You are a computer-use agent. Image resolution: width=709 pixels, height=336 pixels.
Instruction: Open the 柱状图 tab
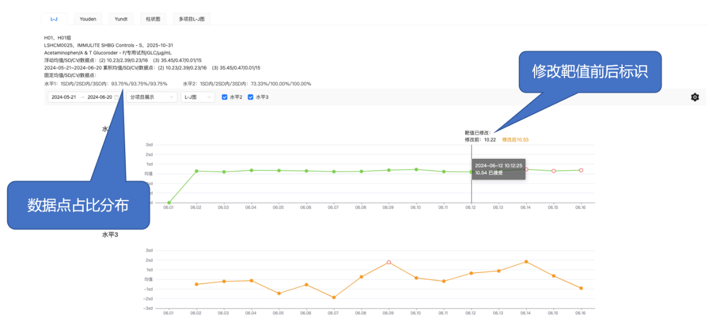pos(153,19)
